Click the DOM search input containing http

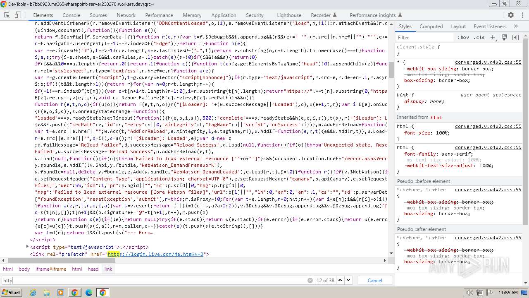tap(154, 280)
